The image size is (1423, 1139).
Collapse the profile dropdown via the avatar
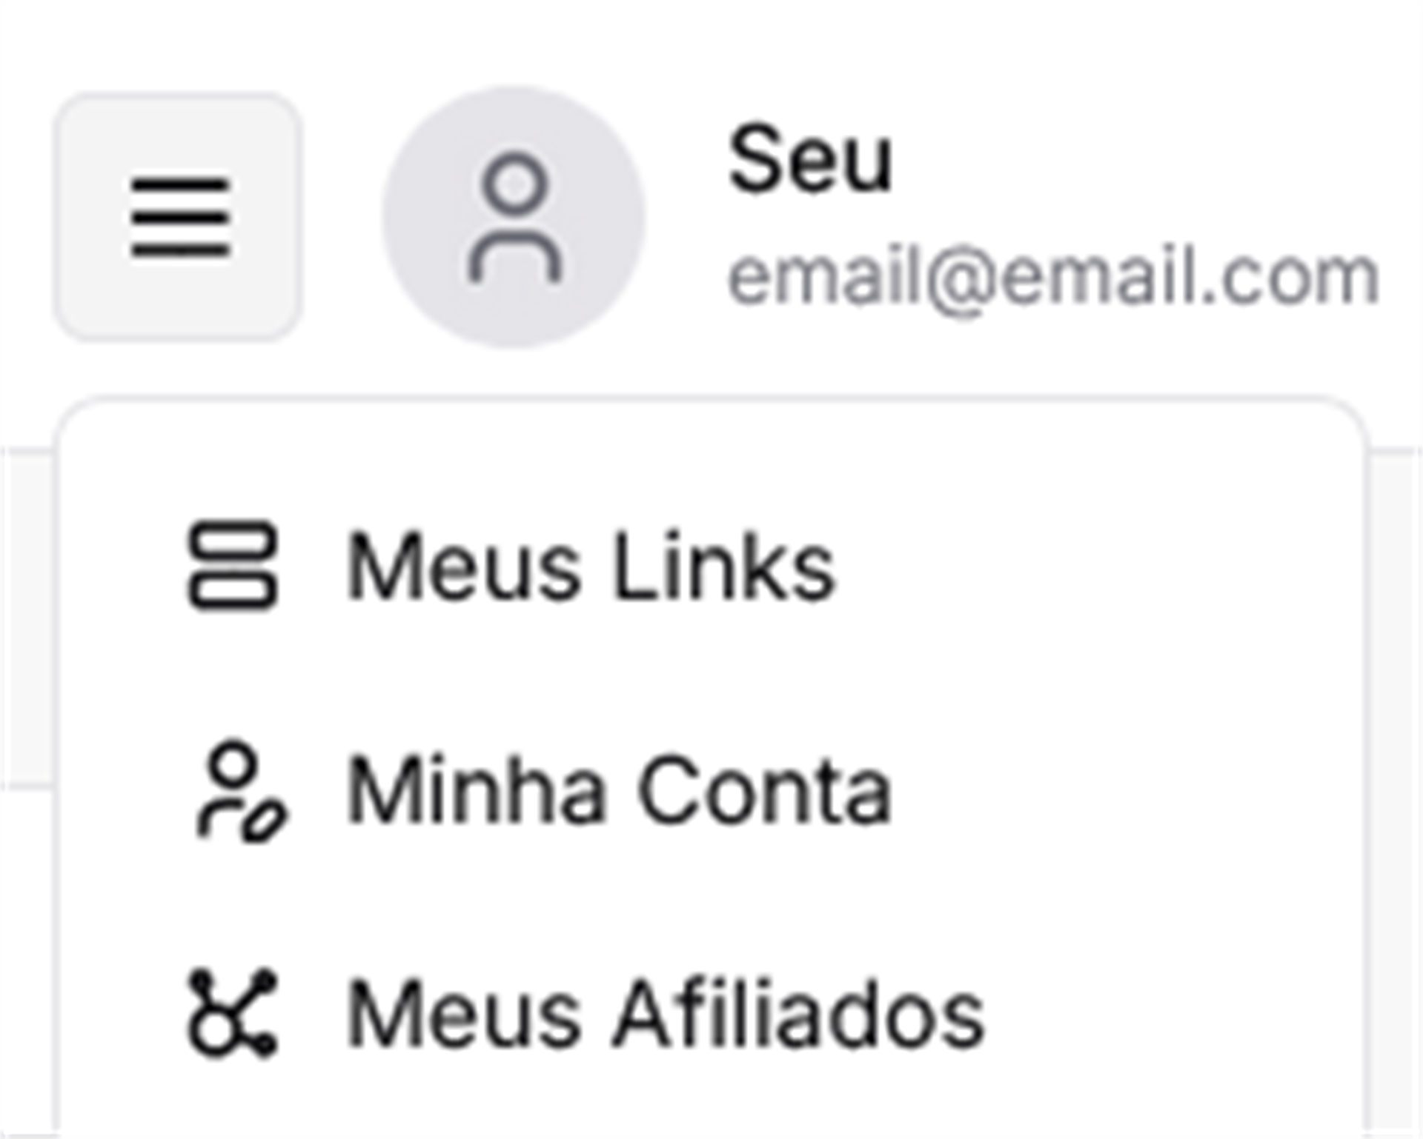(514, 217)
